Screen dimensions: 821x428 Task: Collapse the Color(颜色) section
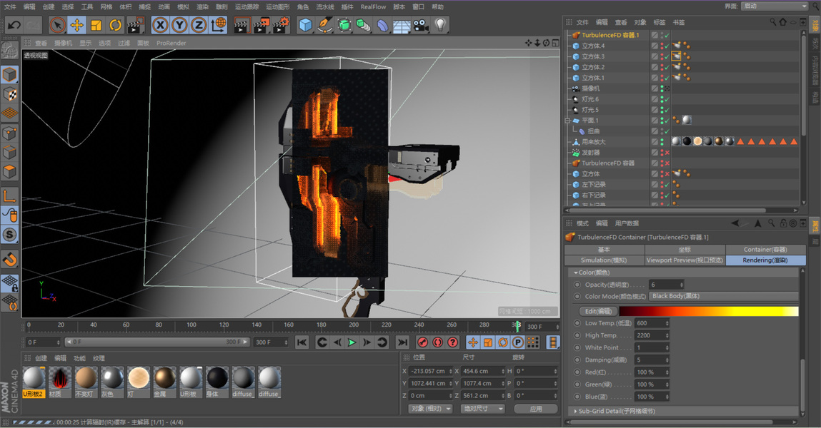coord(575,272)
